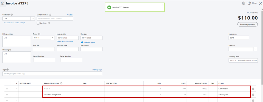Click the ITEM A product cell

pos(62,89)
